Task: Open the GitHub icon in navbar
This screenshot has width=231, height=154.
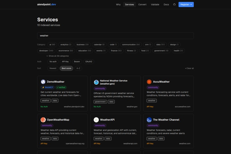Action: click(x=174, y=5)
